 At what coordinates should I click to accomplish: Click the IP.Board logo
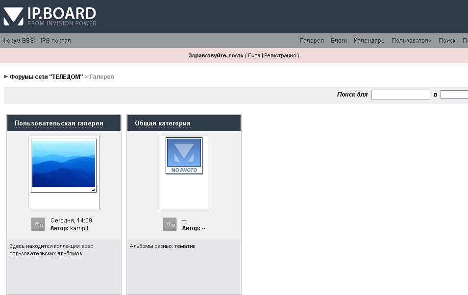pyautogui.click(x=49, y=16)
